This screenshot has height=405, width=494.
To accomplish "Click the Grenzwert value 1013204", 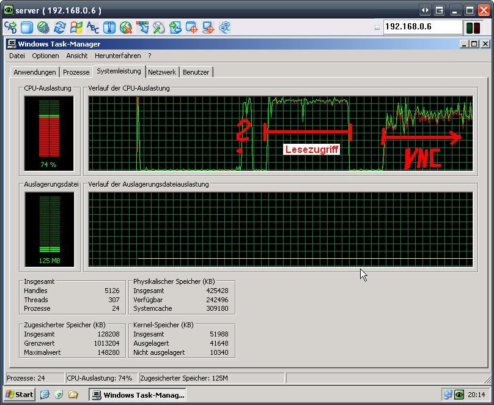I will [x=107, y=343].
